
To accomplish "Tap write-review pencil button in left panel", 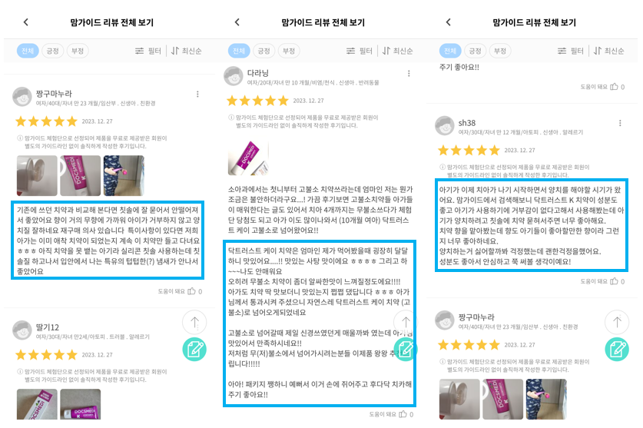I will tap(194, 349).
